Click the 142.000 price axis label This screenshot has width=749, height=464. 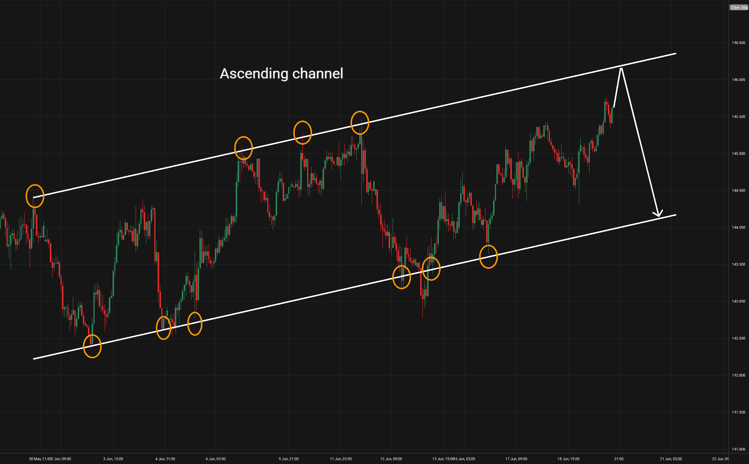[738, 375]
